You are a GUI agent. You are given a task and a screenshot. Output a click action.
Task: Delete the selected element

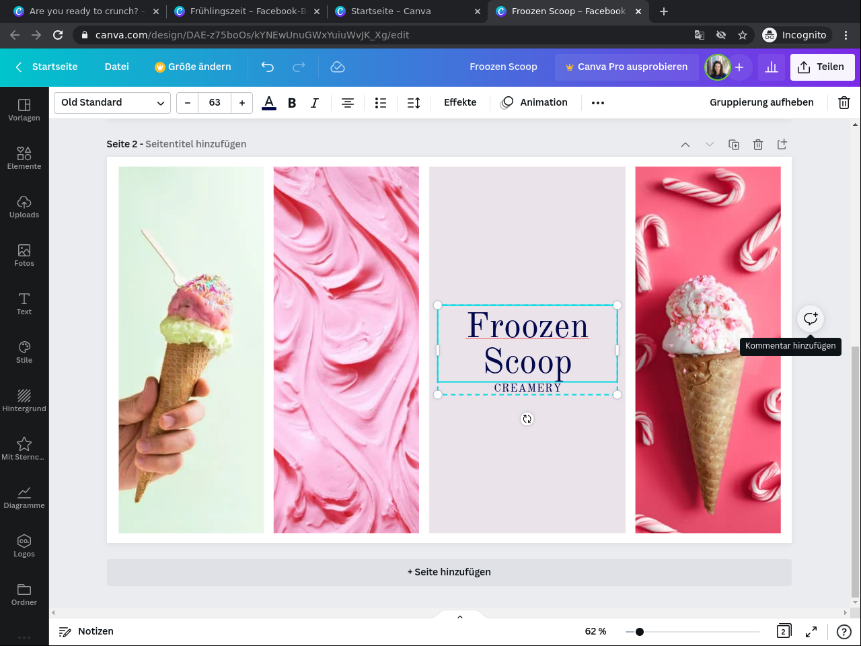coord(844,102)
